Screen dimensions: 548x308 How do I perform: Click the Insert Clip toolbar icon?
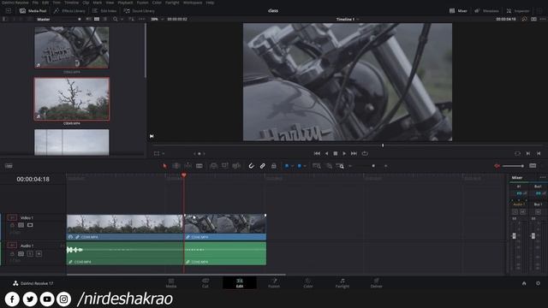213,166
